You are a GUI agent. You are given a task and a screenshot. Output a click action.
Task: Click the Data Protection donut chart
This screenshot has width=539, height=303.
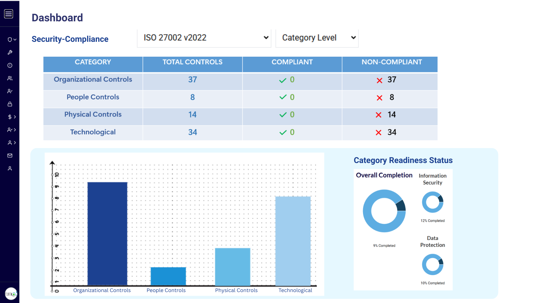[x=432, y=264]
